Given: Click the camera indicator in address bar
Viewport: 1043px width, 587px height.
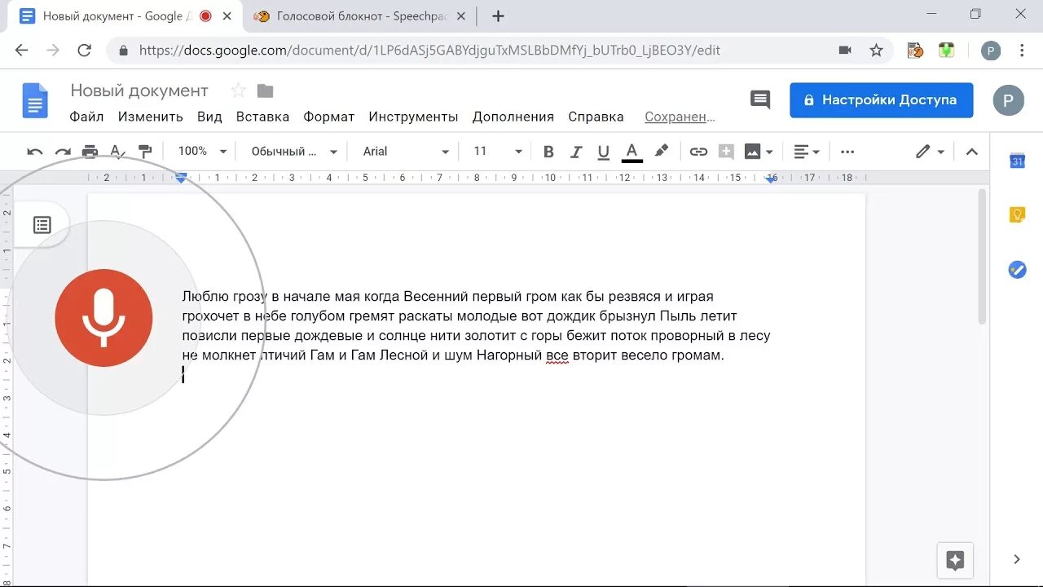Looking at the screenshot, I should 845,51.
